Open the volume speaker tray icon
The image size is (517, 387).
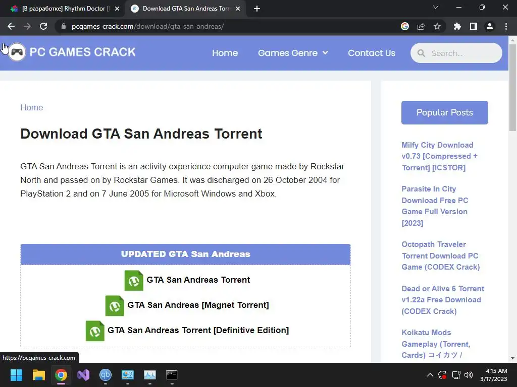[468, 375]
